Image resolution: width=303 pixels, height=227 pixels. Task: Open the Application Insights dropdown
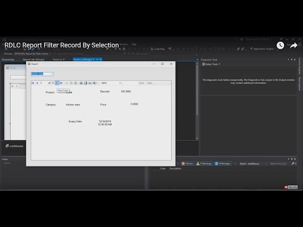[x=263, y=49]
